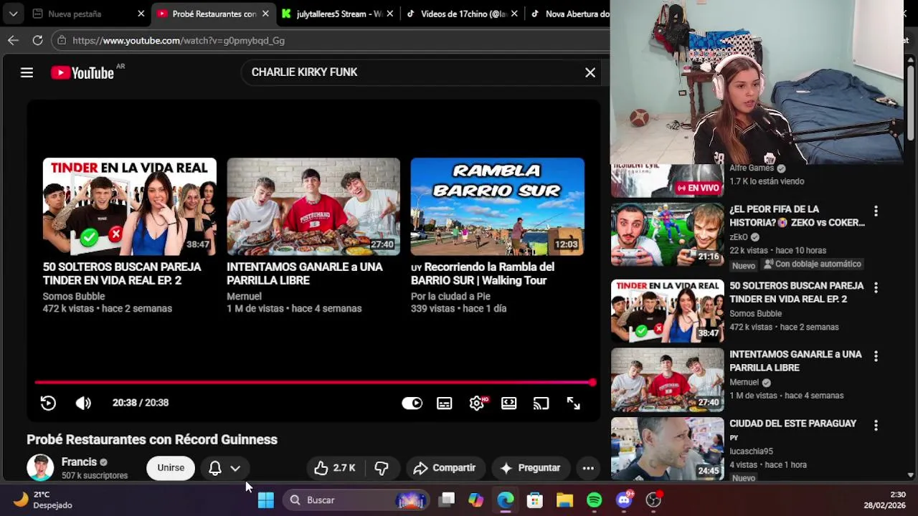Open Microsoft Edge from taskbar
The image size is (918, 516).
coord(506,500)
